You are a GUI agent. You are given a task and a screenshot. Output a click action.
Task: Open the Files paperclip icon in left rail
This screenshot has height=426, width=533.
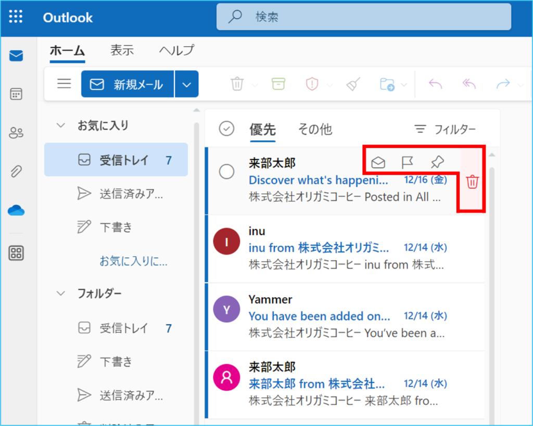pos(16,171)
